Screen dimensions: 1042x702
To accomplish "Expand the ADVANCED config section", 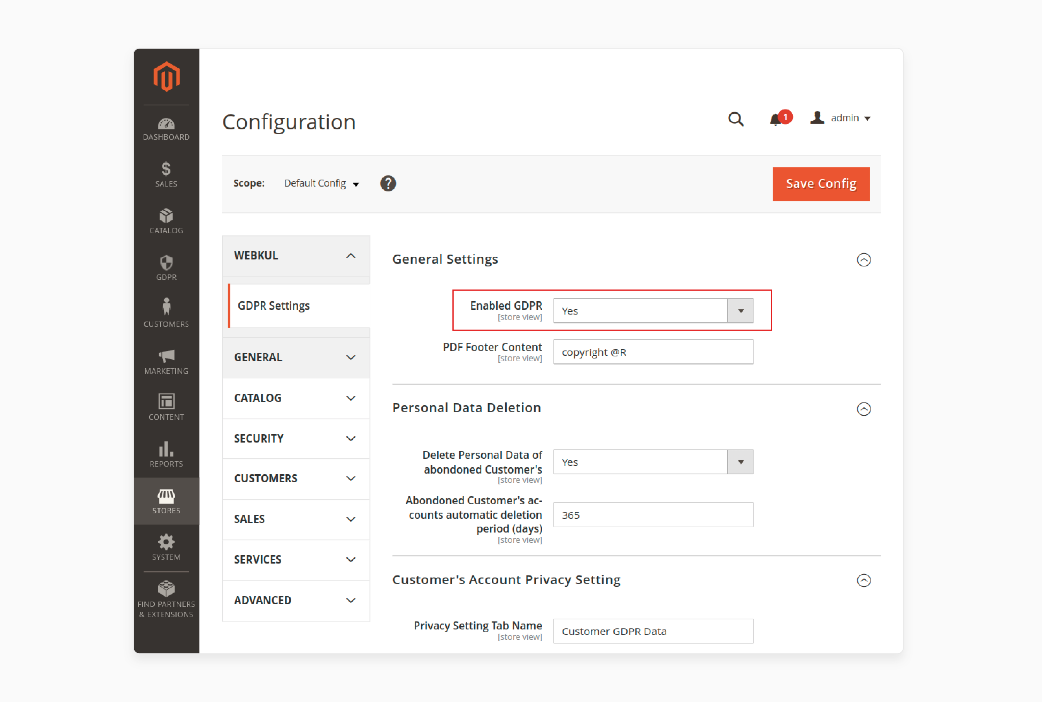I will (x=296, y=601).
